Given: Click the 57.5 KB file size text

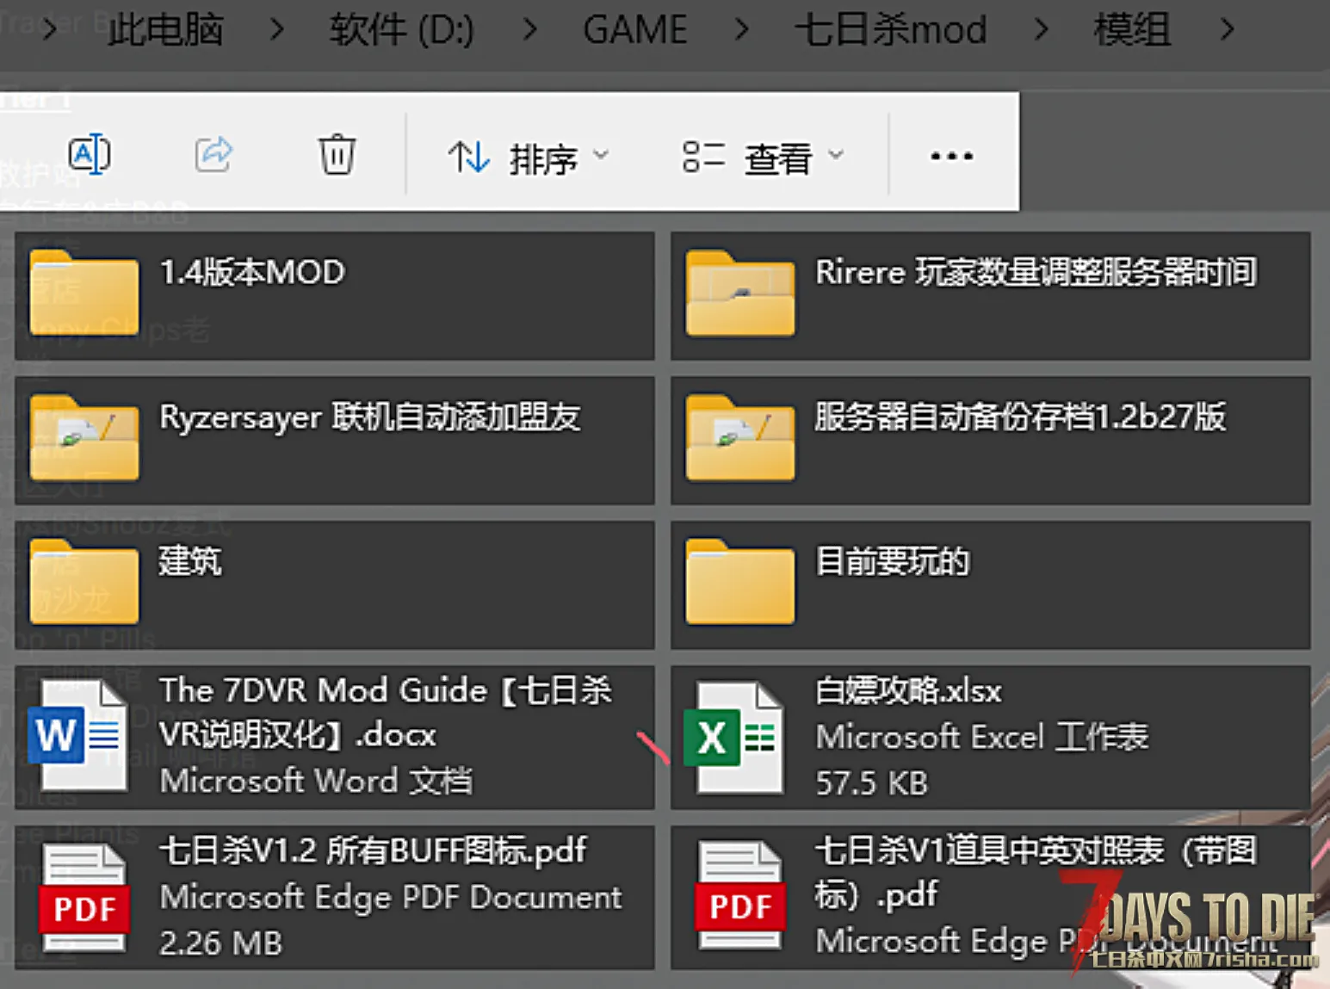Looking at the screenshot, I should tap(871, 783).
